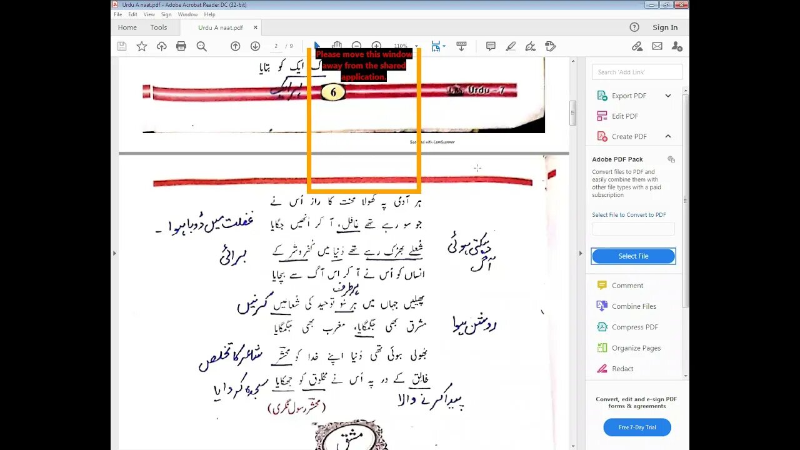Select the highlight text pen tool
800x450 pixels.
click(x=511, y=46)
